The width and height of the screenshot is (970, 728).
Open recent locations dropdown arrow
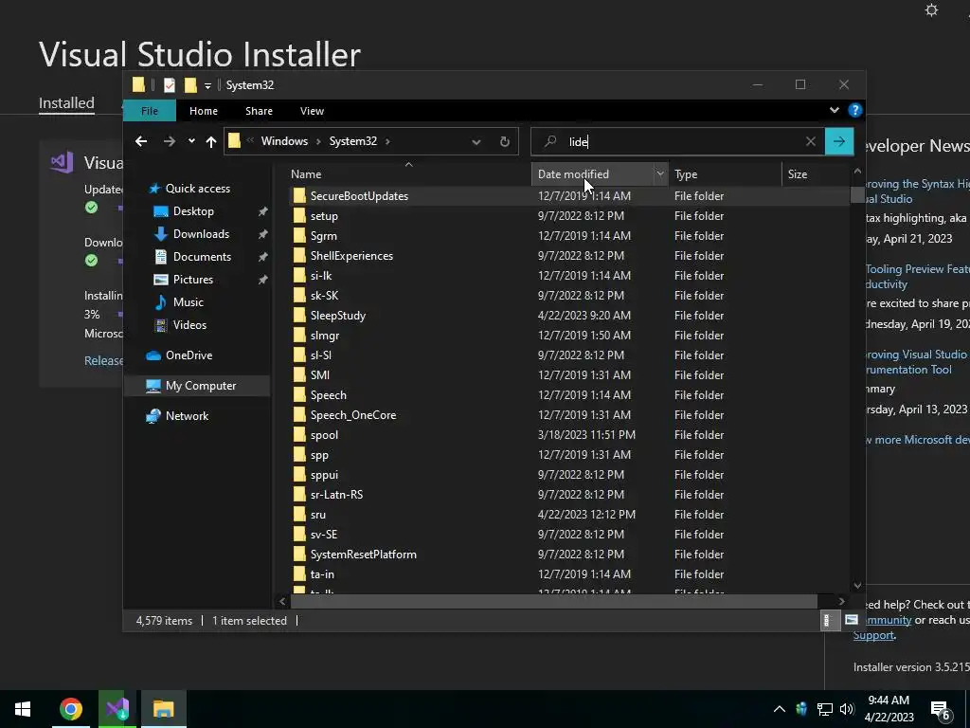pos(191,141)
